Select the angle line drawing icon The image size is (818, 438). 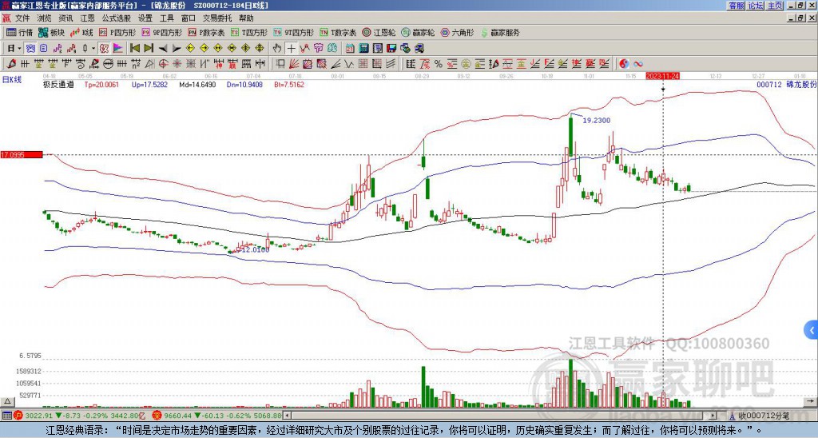click(335, 64)
